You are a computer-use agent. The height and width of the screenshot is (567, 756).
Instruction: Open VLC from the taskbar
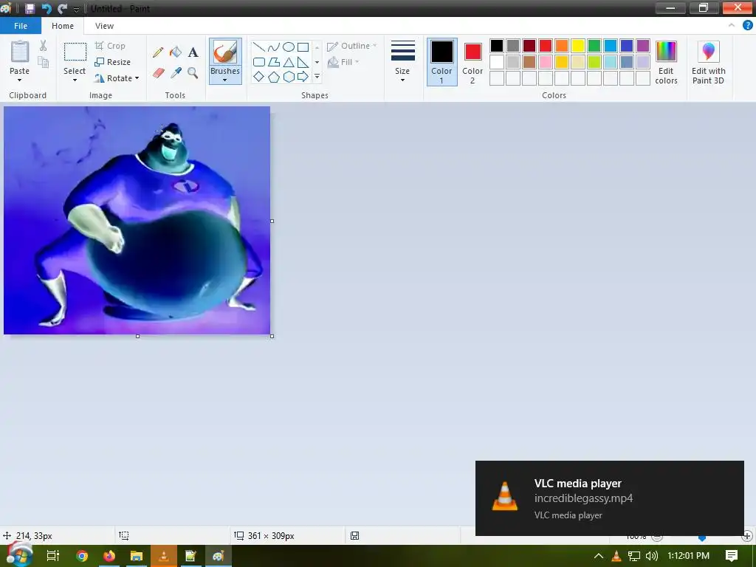click(164, 556)
